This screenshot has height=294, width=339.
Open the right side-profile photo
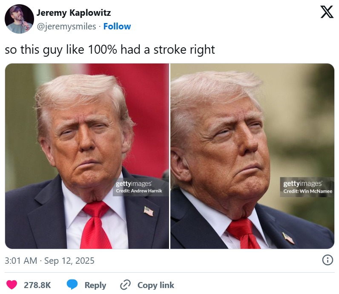[252, 156]
